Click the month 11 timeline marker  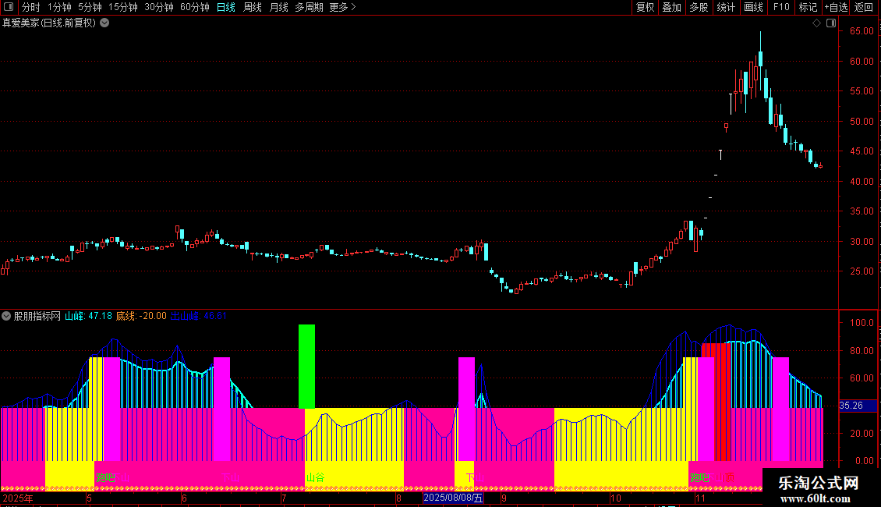700,498
